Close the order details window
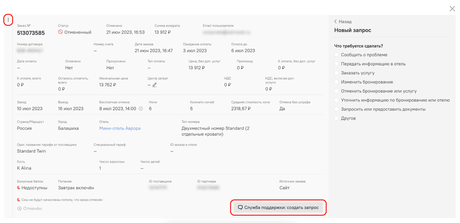Viewport: 460px width, 223px height. pyautogui.click(x=452, y=9)
